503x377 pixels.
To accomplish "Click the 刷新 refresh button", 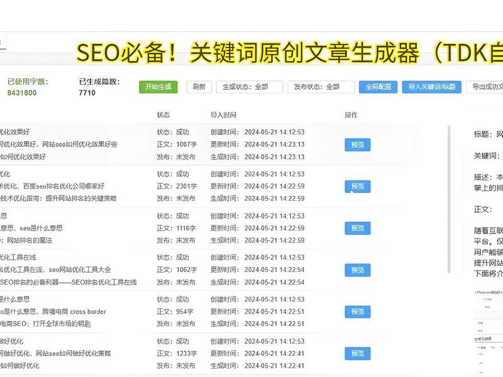I will [199, 87].
